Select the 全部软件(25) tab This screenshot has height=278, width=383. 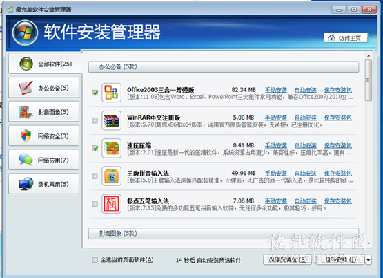(x=45, y=64)
